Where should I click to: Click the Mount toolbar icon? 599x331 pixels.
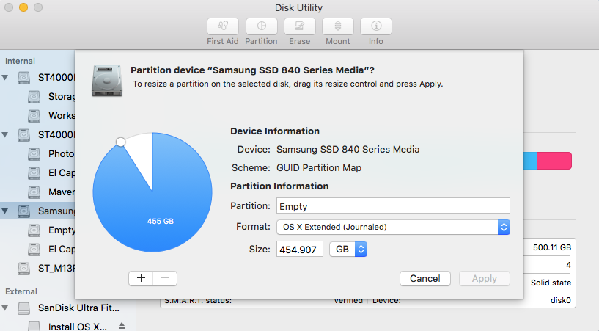(x=338, y=26)
